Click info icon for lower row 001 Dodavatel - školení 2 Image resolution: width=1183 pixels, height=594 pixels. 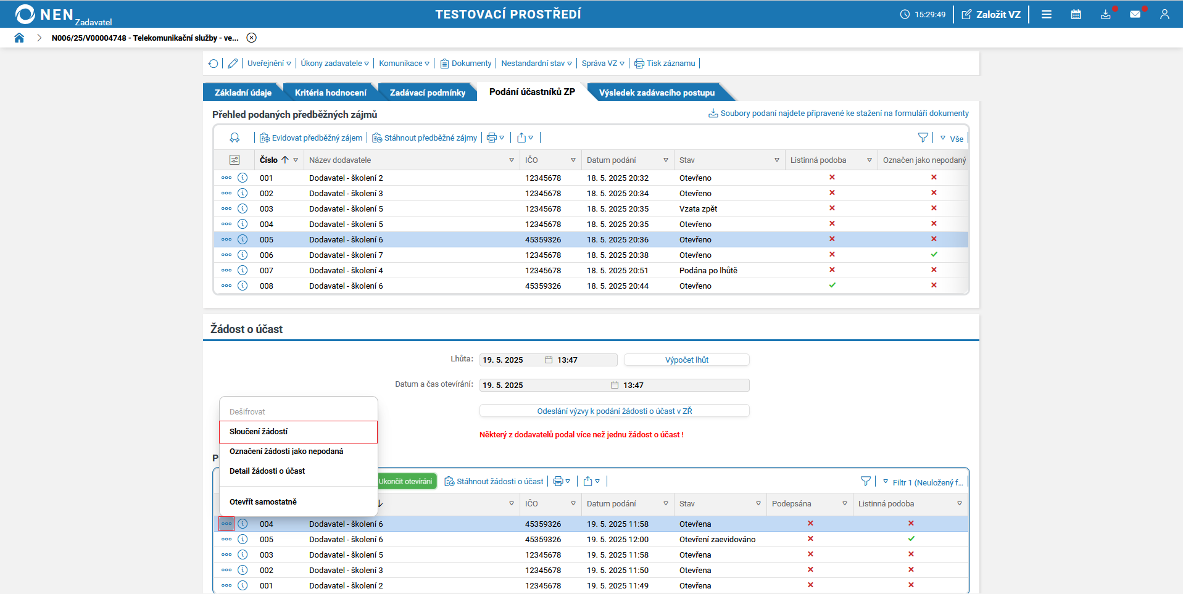(243, 585)
